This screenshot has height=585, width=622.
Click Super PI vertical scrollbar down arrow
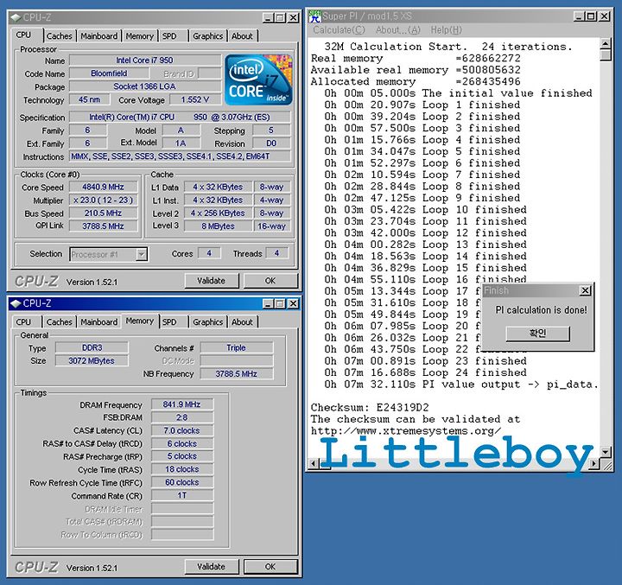pyautogui.click(x=606, y=452)
